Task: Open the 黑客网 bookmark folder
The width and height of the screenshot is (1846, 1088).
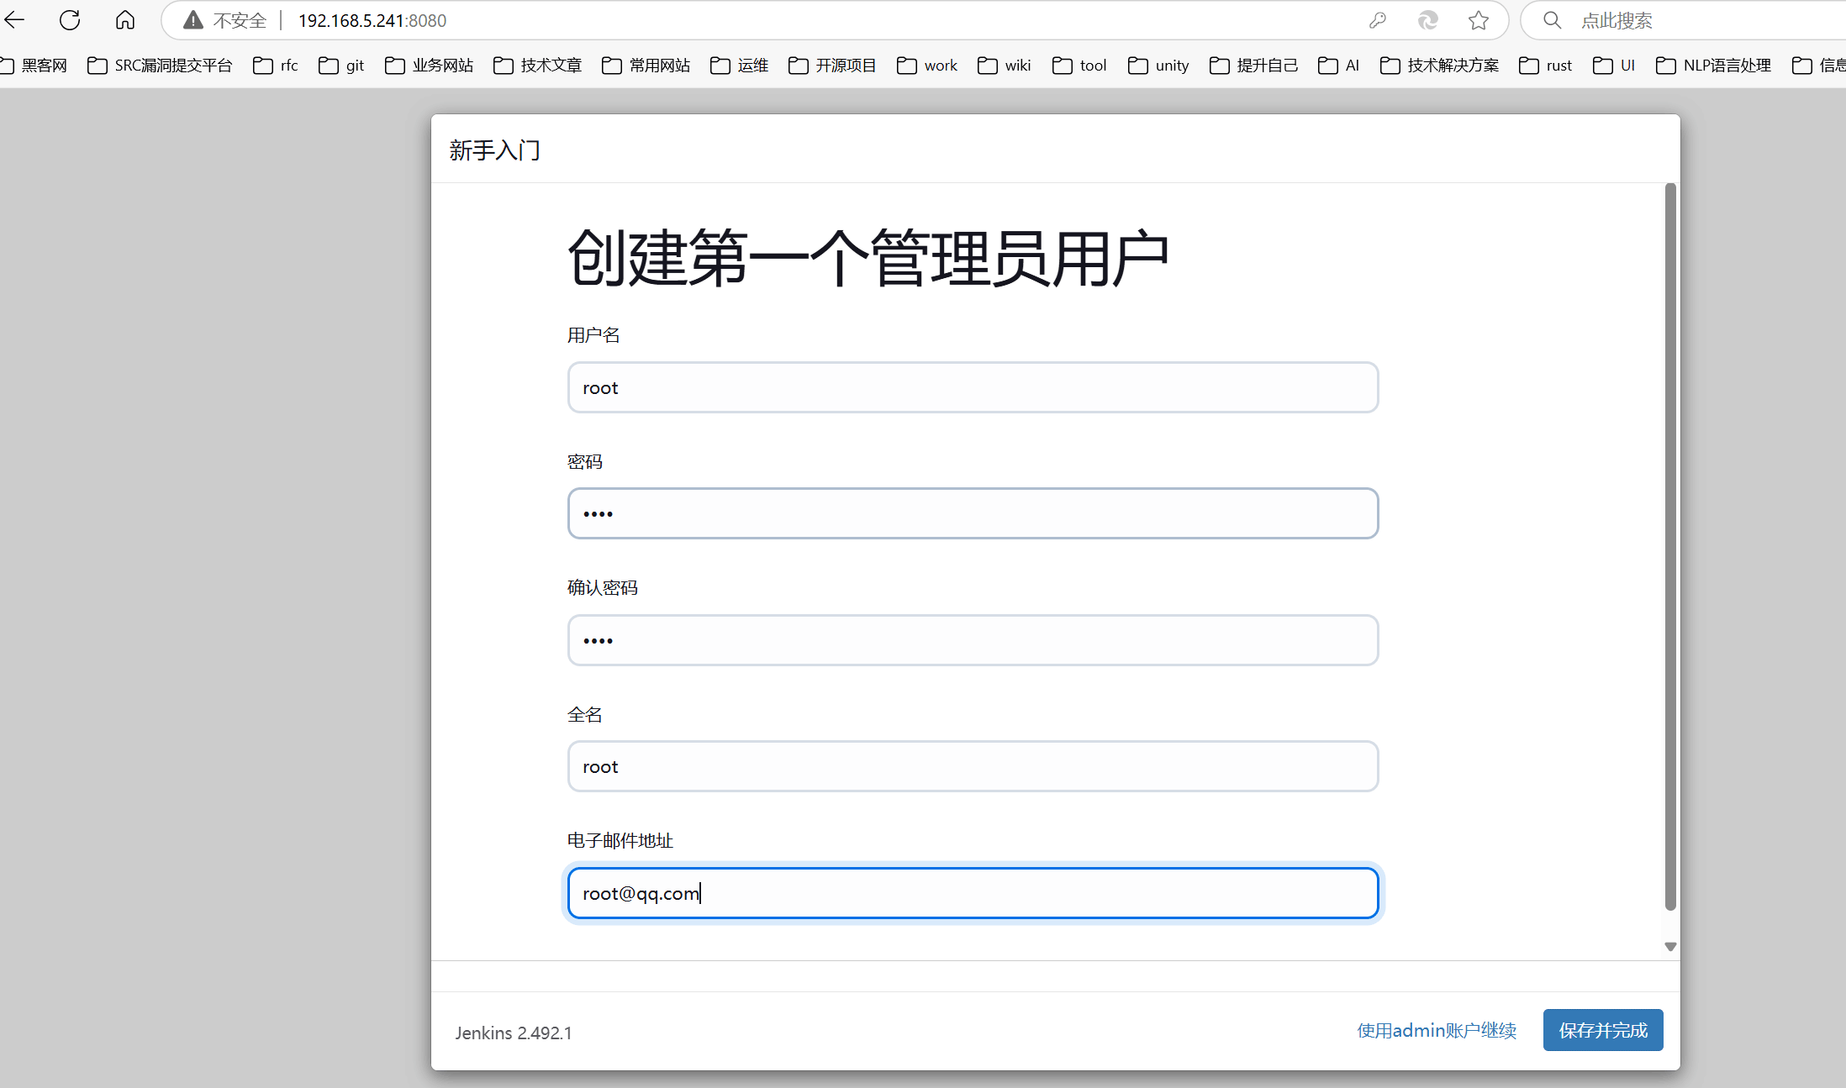Action: pos(34,66)
